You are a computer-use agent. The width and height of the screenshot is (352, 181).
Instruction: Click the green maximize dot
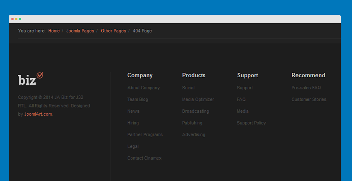pyautogui.click(x=20, y=19)
